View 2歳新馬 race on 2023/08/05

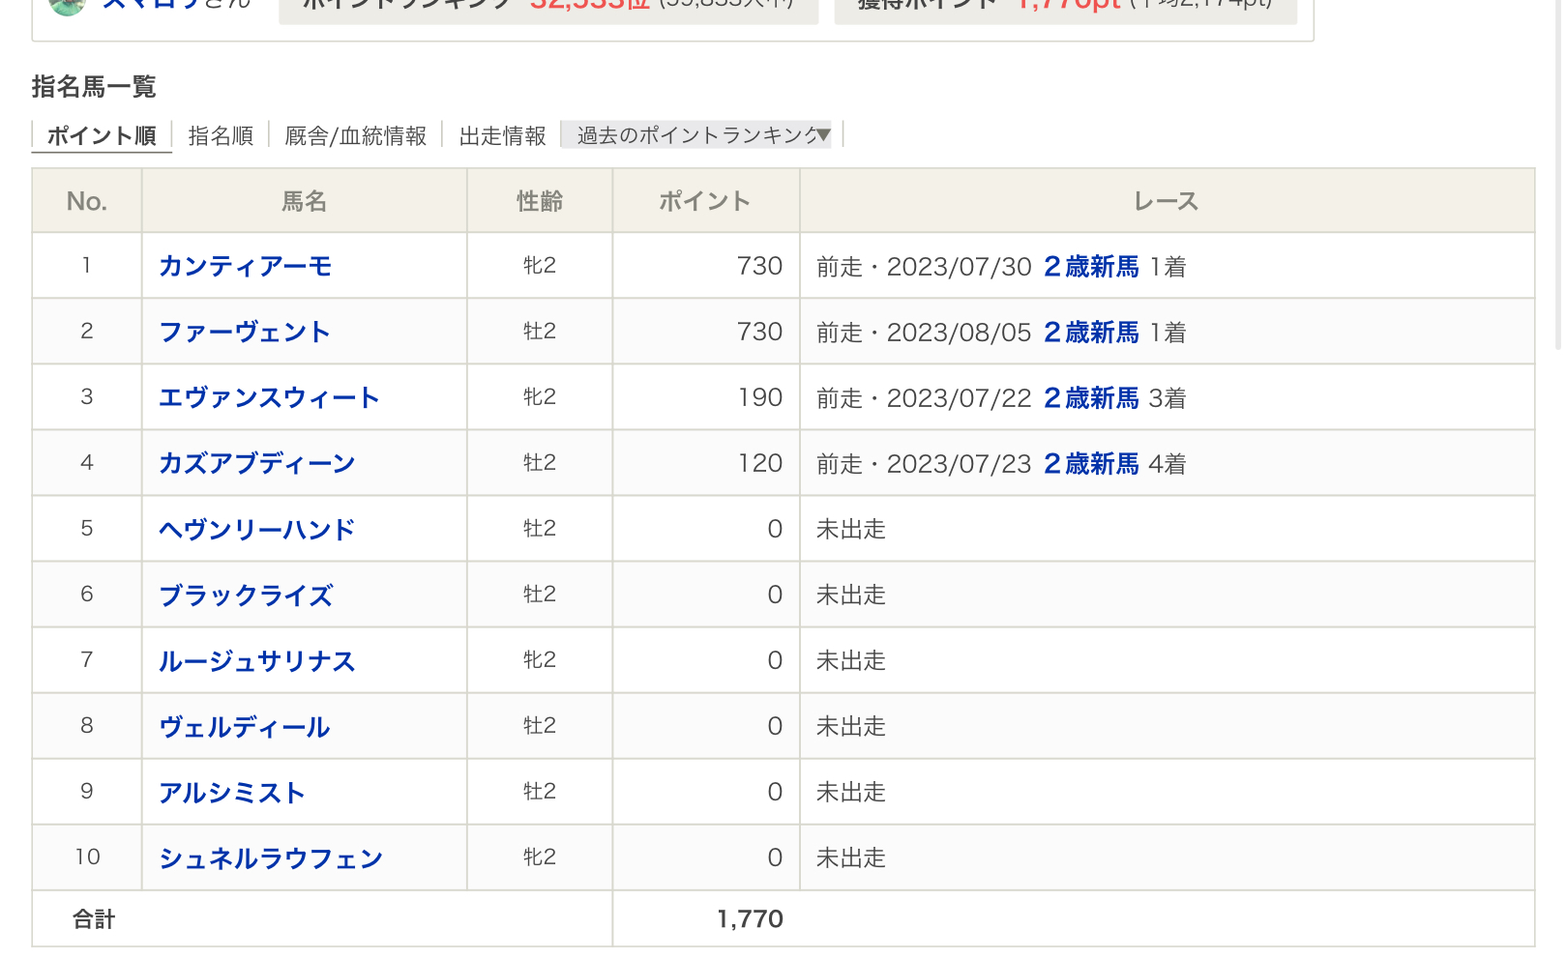[x=1091, y=332]
